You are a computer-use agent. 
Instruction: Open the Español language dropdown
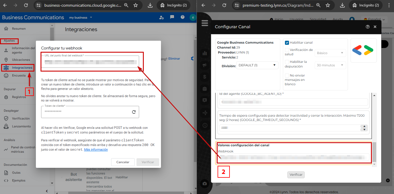tap(374, 19)
